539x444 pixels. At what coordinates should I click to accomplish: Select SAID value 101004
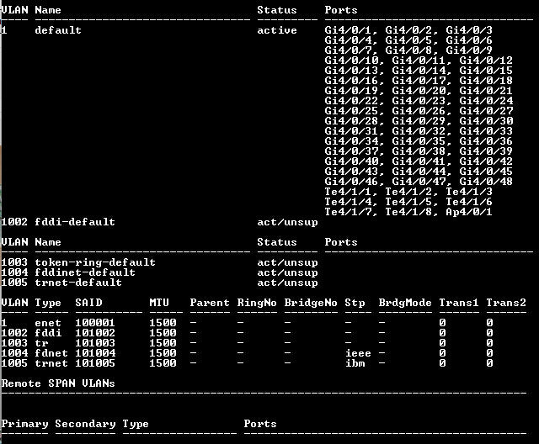(x=95, y=353)
